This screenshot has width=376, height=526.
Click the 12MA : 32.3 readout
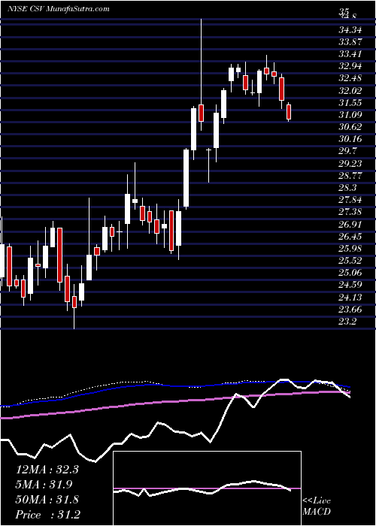coord(47,470)
